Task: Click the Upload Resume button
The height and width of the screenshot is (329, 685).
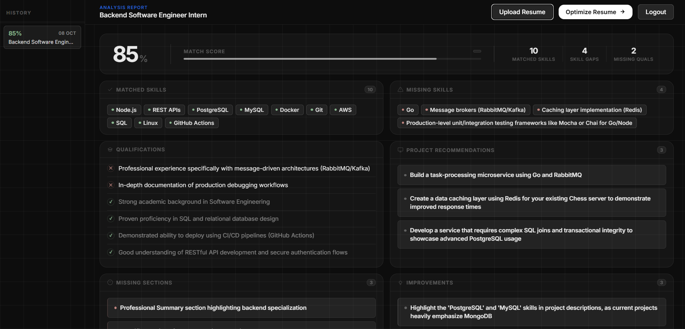Action: tap(522, 12)
